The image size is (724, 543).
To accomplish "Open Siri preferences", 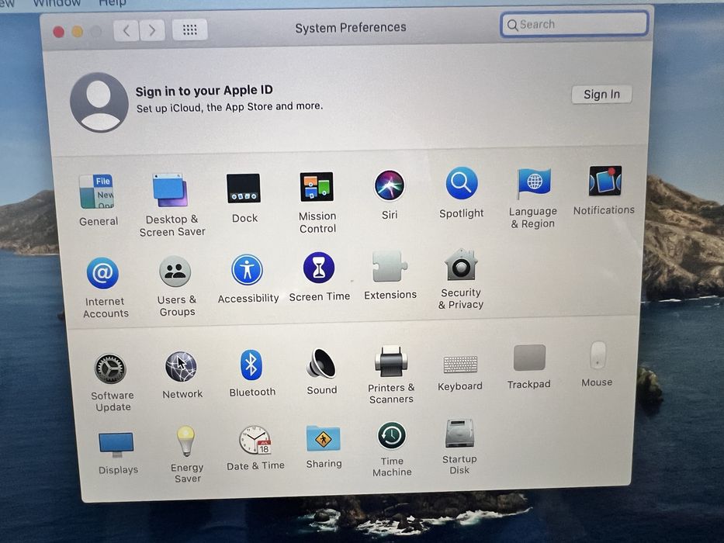I will pyautogui.click(x=390, y=195).
